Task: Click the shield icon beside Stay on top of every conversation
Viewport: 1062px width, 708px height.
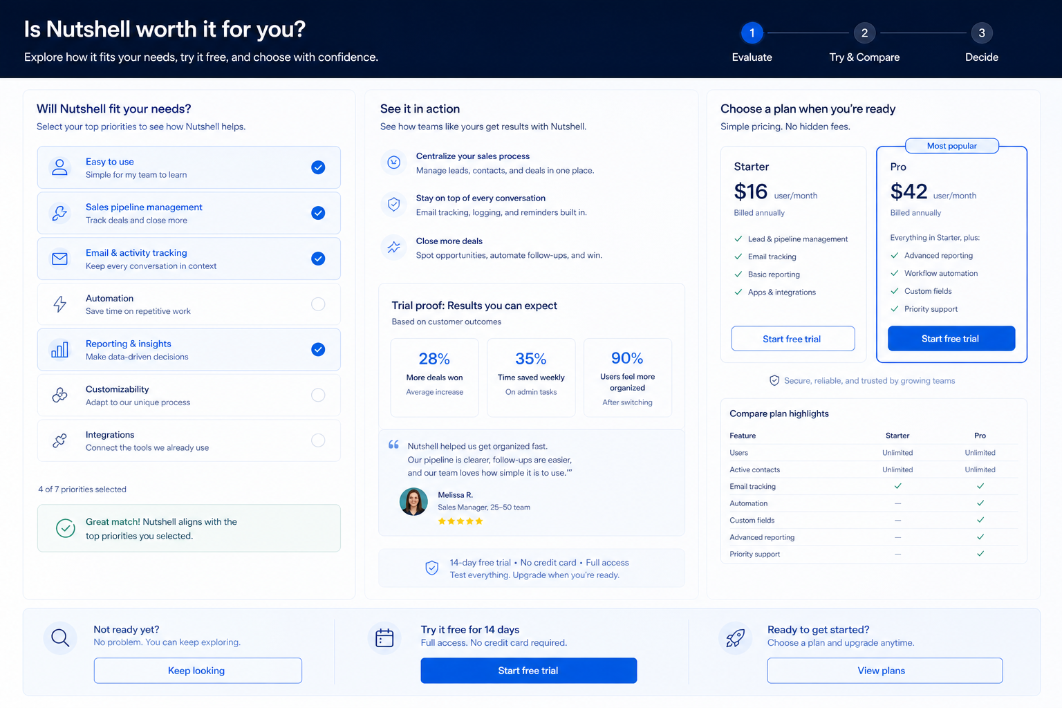Action: (394, 205)
